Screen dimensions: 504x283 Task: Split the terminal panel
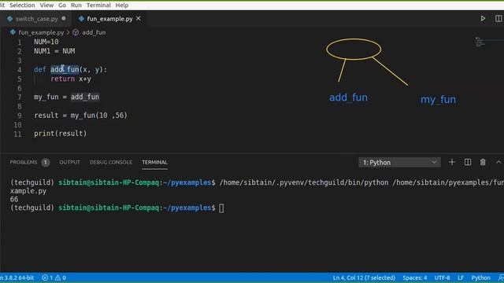pyautogui.click(x=468, y=163)
